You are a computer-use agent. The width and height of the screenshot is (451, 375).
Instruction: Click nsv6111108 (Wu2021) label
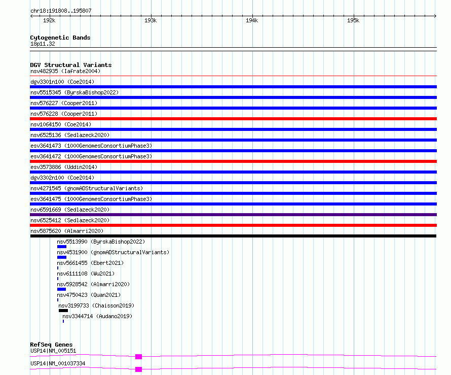coord(86,274)
